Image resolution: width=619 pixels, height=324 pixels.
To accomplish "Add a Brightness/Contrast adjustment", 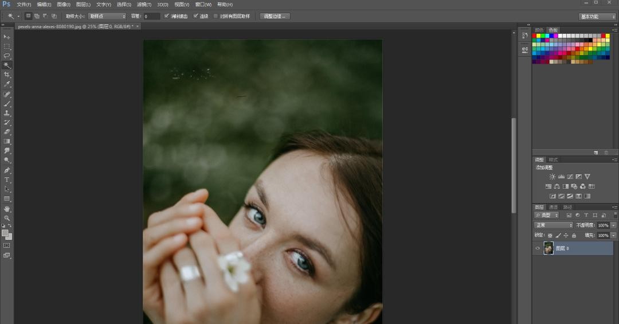I will coord(552,177).
